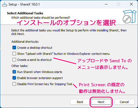This screenshot has width=138, height=108.
Task: Check Create a desktop shortcut checkbox
Action: (14, 48)
